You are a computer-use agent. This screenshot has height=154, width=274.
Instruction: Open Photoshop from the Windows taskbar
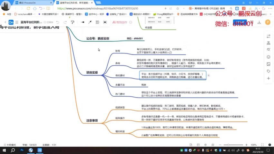click(22, 150)
